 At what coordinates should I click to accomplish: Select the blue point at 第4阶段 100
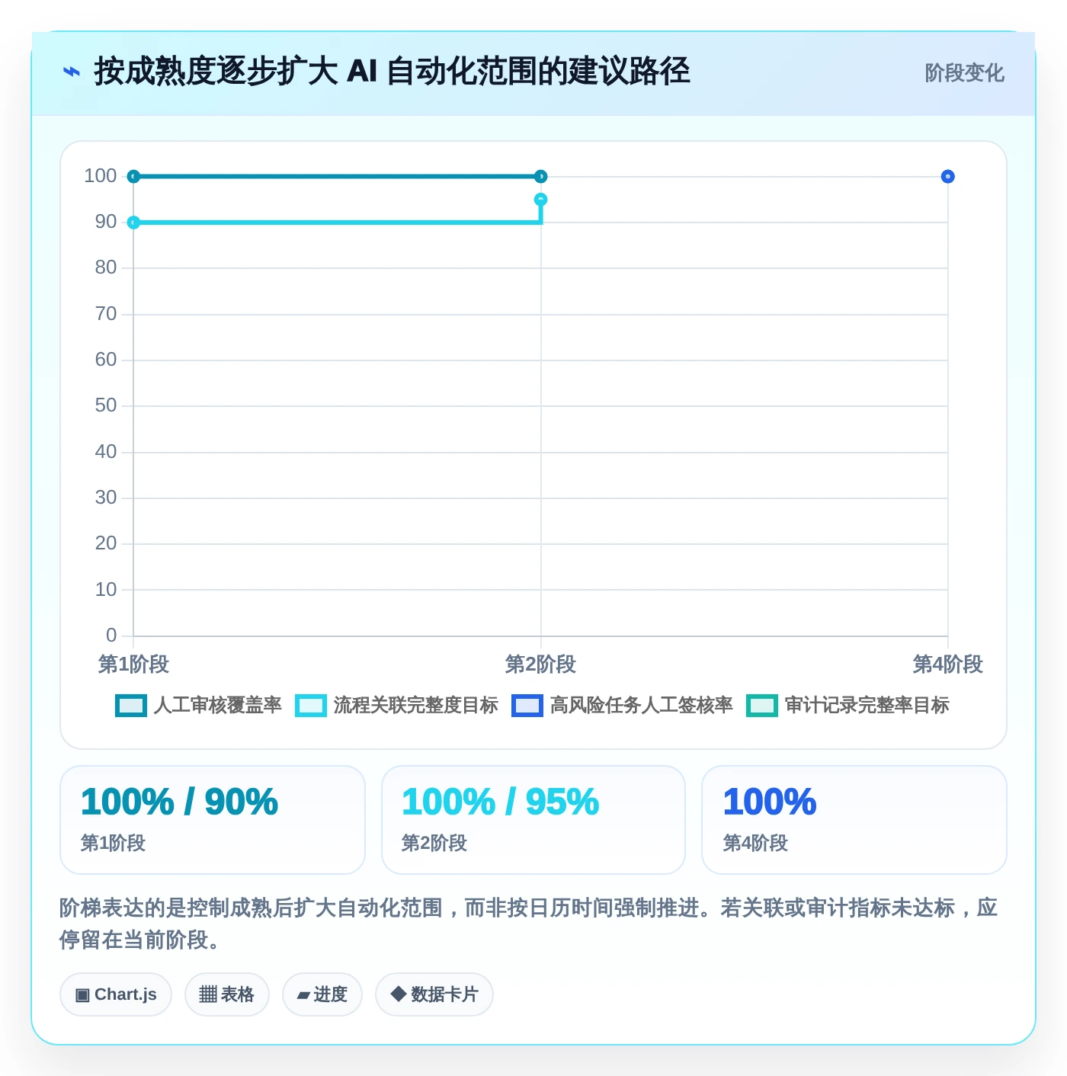[x=948, y=177]
